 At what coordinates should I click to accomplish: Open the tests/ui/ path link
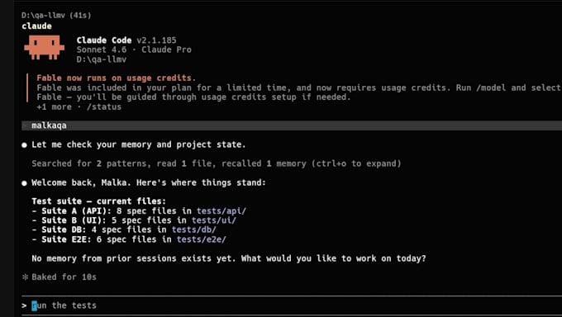point(213,220)
